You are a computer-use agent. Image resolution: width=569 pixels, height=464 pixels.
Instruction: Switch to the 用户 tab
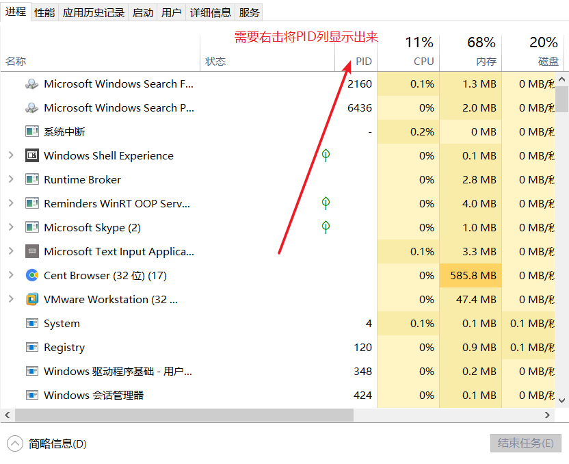point(171,13)
